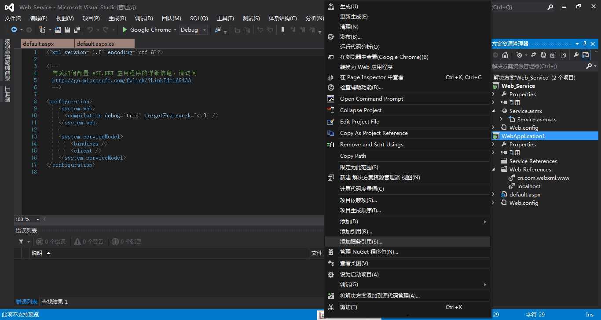
Task: Toggle bookmark icon in the toolbar
Action: coord(282,29)
